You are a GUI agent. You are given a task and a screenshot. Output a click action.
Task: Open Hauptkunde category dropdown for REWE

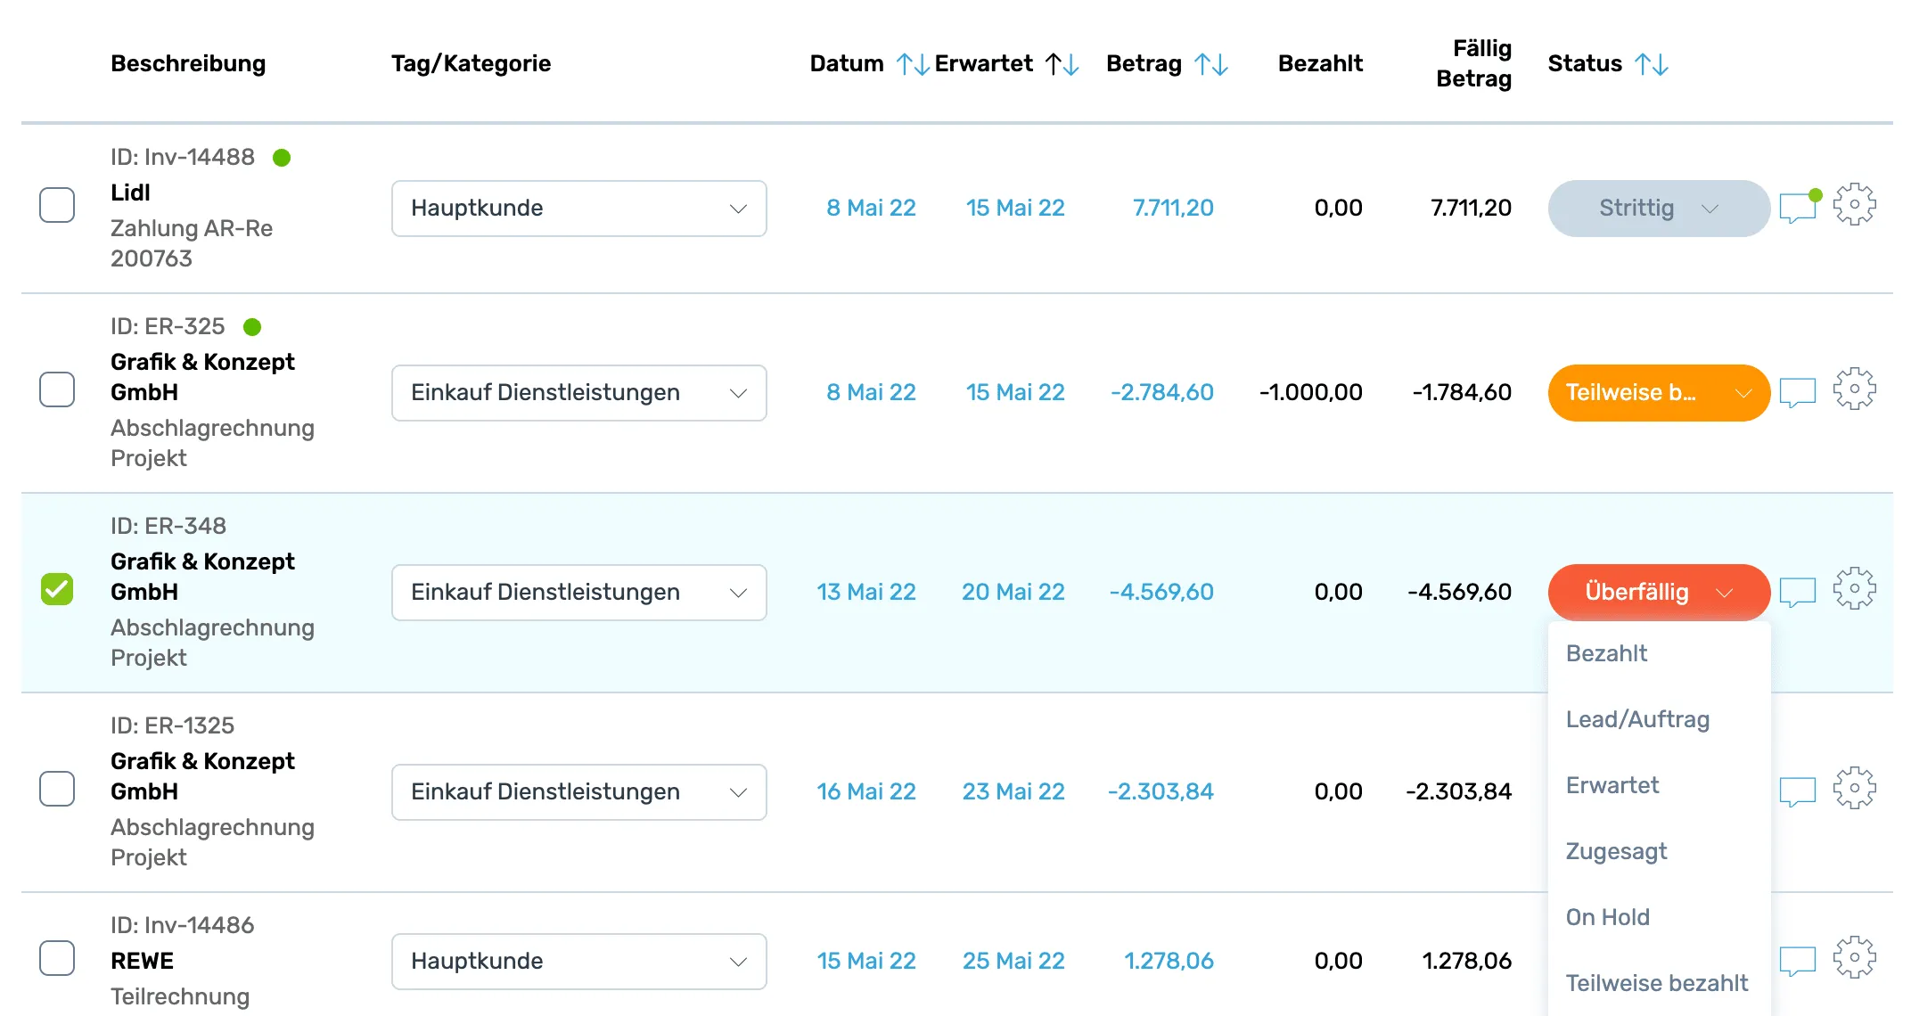(579, 962)
